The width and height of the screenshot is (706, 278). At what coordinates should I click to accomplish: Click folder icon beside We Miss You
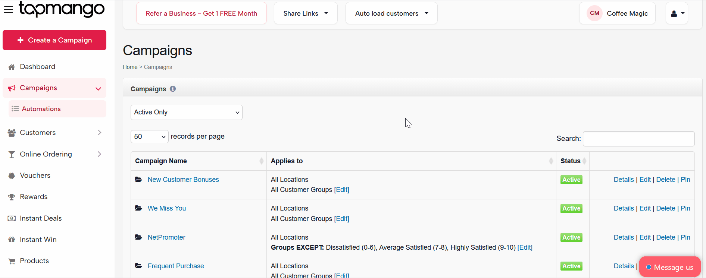(x=138, y=208)
